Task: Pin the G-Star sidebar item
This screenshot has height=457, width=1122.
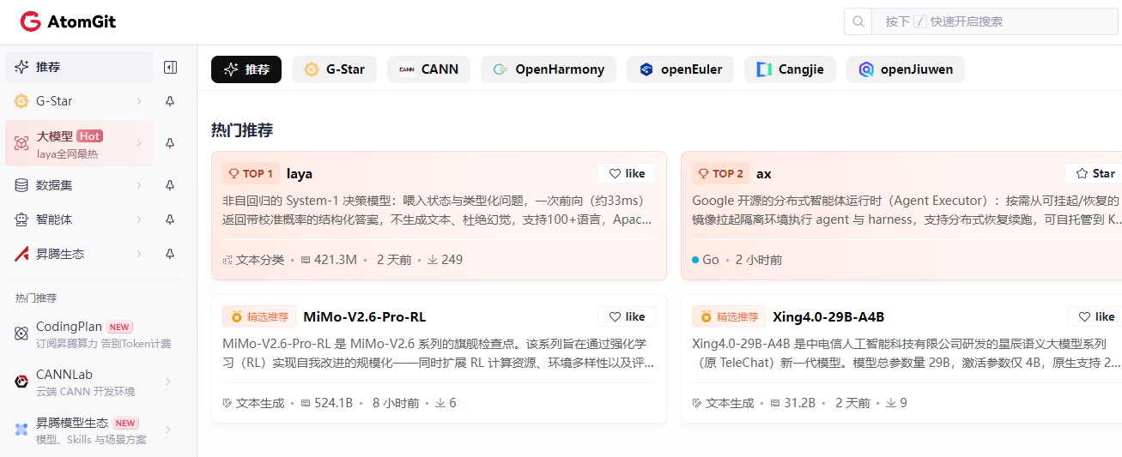Action: (170, 101)
